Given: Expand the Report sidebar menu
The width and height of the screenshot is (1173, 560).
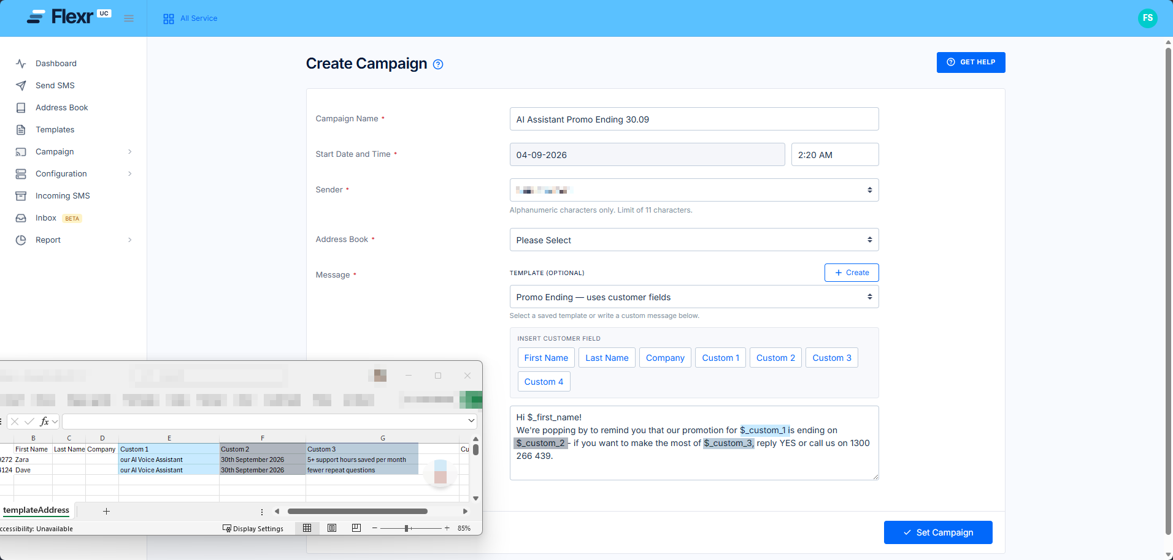Looking at the screenshot, I should tap(74, 240).
